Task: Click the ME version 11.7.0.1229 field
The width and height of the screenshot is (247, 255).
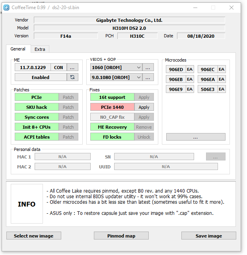Action: point(33,68)
